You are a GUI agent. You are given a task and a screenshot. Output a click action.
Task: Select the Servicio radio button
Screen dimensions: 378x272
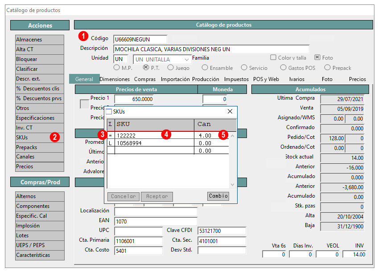244,68
